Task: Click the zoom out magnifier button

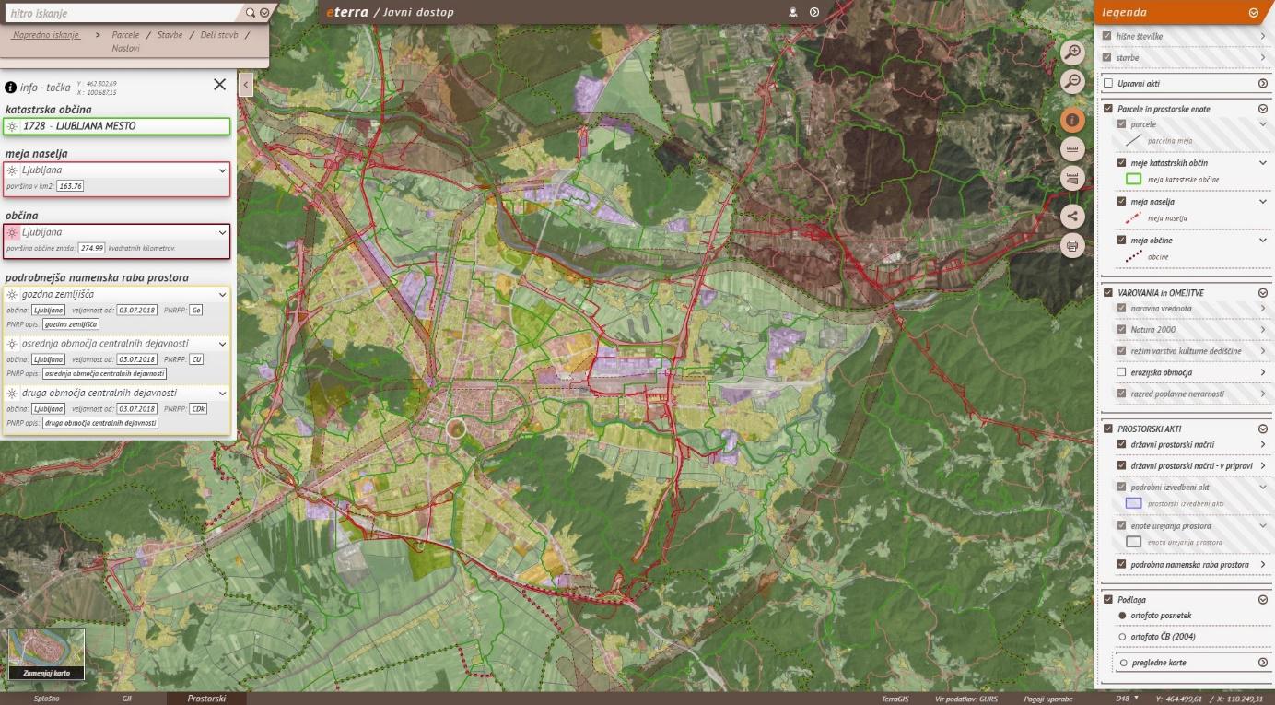Action: (1072, 81)
